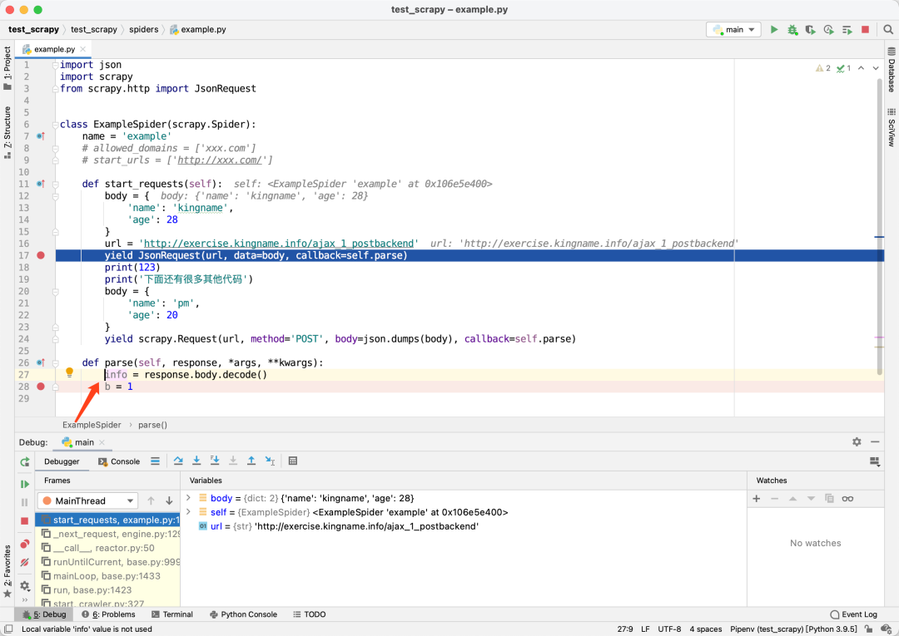Open the main run configuration dropdown
The image size is (899, 636).
(734, 30)
